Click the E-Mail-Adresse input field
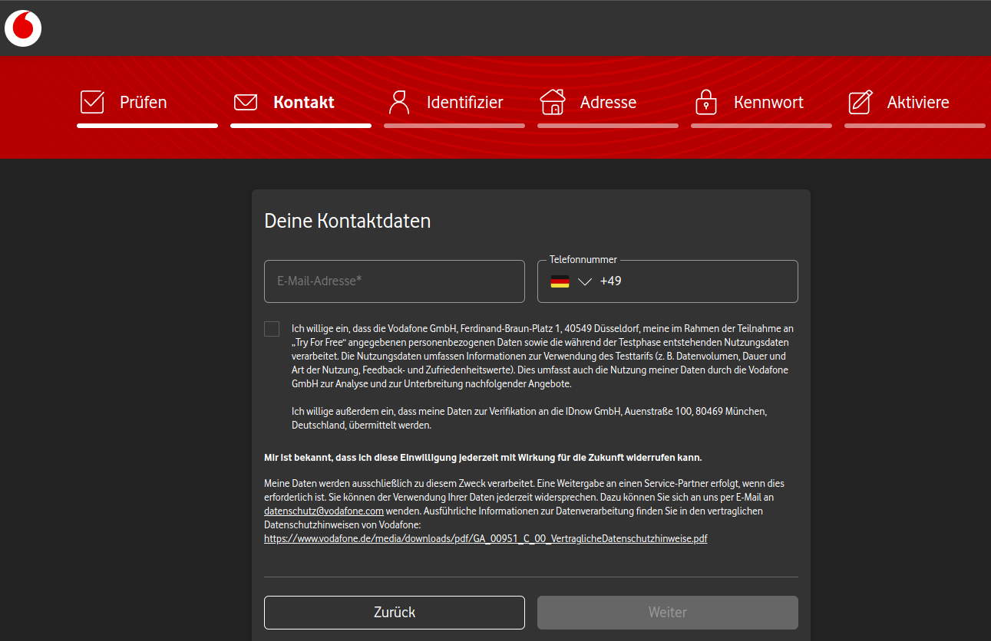Screen dimensions: 991x641 [394, 281]
